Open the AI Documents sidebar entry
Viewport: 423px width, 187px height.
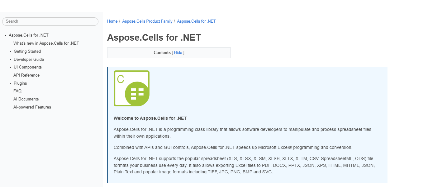(x=26, y=99)
